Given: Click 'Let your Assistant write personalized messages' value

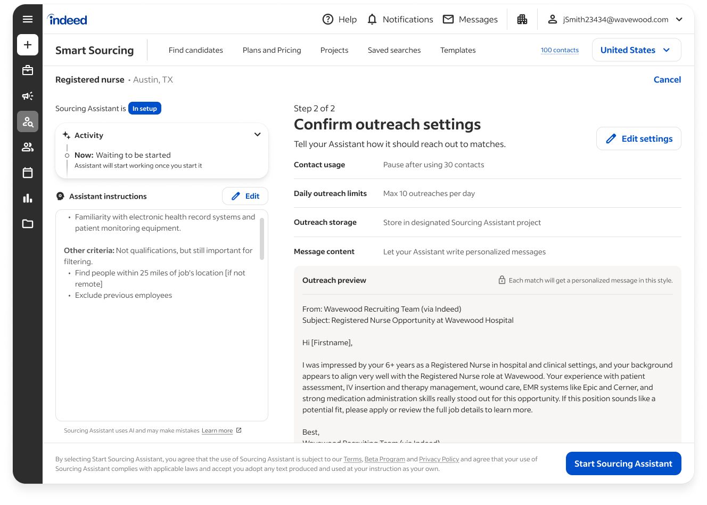Looking at the screenshot, I should tap(464, 251).
